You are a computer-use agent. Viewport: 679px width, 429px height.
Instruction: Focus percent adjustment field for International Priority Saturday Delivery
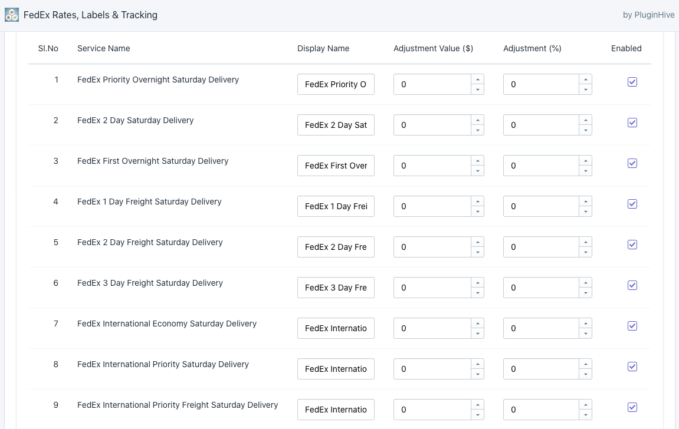pos(541,369)
